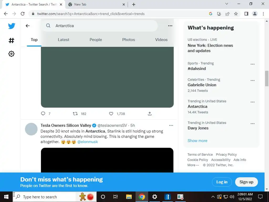This screenshot has width=269, height=202.
Task: Open Chrome profile avatar menu
Action: [x=255, y=14]
